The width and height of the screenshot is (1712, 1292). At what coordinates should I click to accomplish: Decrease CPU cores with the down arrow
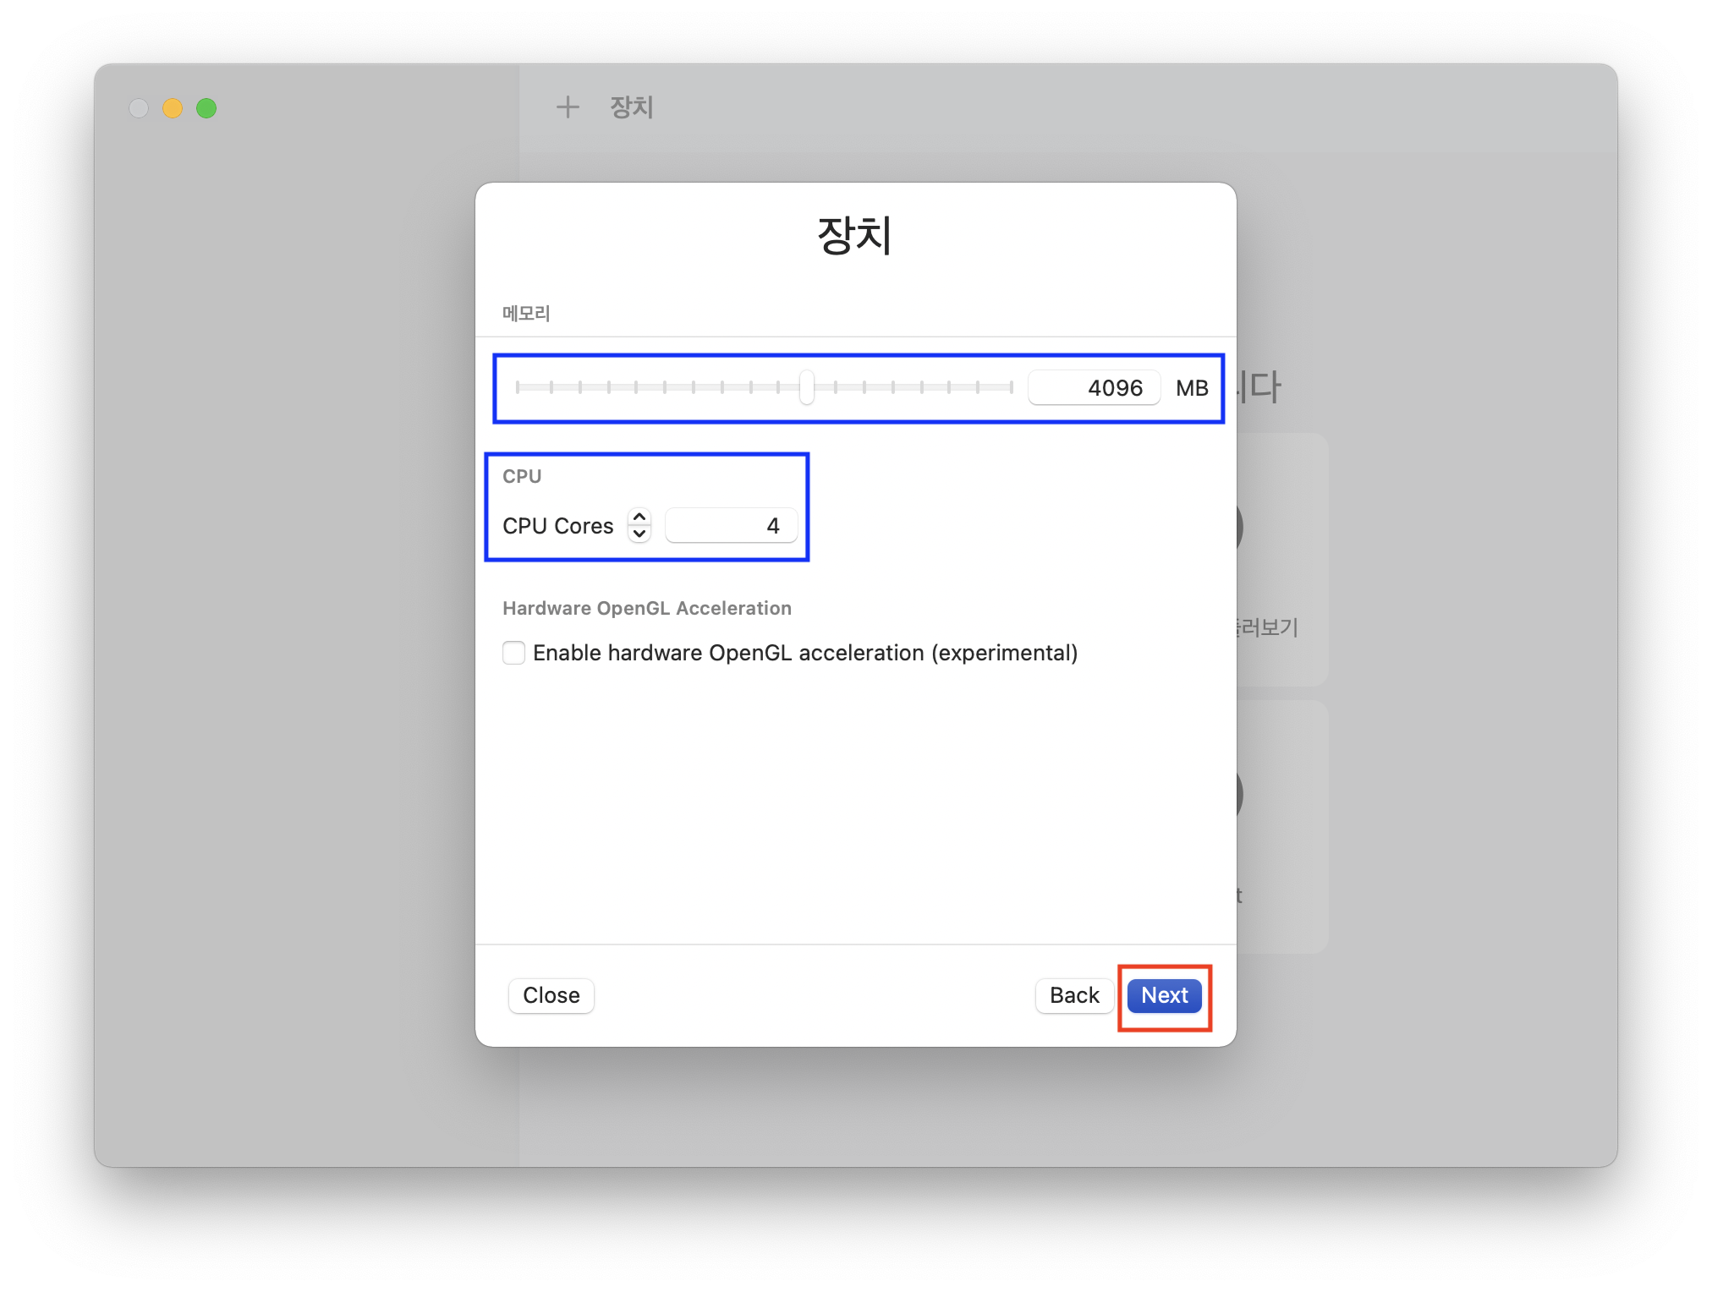[639, 534]
